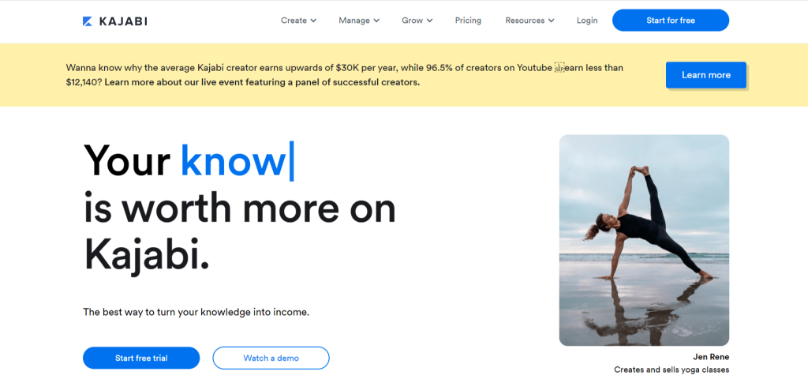Click the yoga pose photo
808x379 pixels.
click(x=644, y=240)
